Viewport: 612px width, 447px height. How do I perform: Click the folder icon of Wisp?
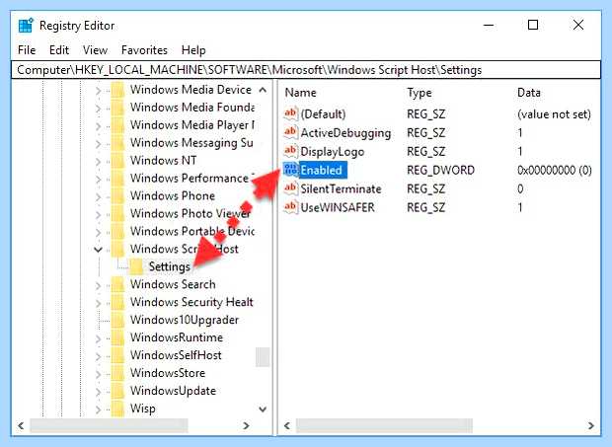(117, 409)
